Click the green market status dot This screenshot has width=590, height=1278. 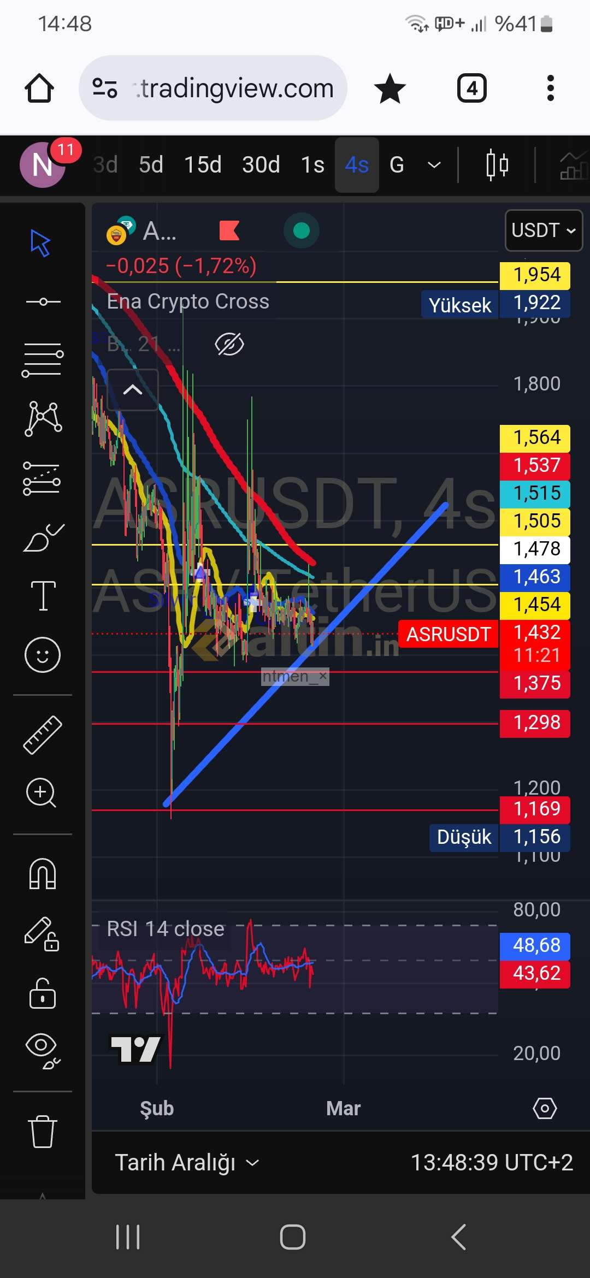tap(302, 230)
